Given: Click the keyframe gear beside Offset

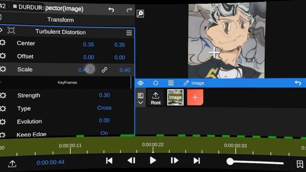Looking at the screenshot, I should pyautogui.click(x=3, y=56).
